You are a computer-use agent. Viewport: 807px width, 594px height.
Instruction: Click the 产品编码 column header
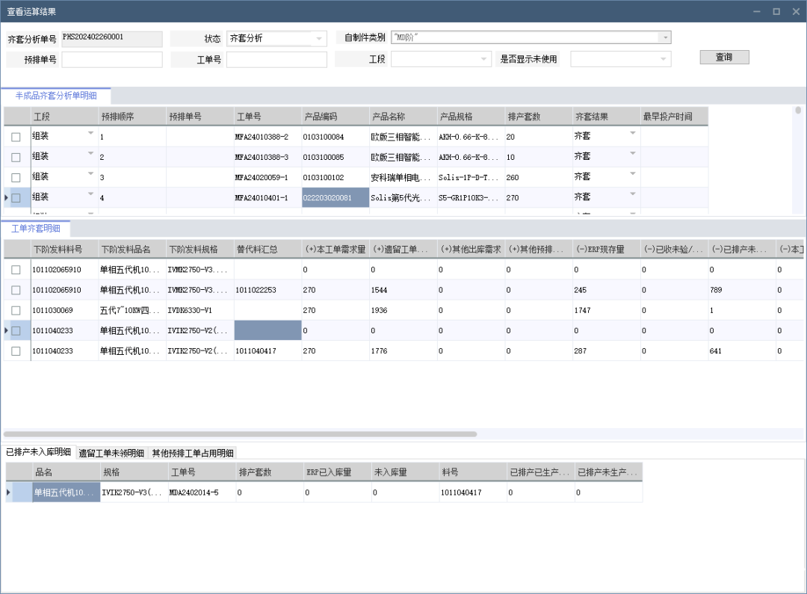tap(335, 117)
